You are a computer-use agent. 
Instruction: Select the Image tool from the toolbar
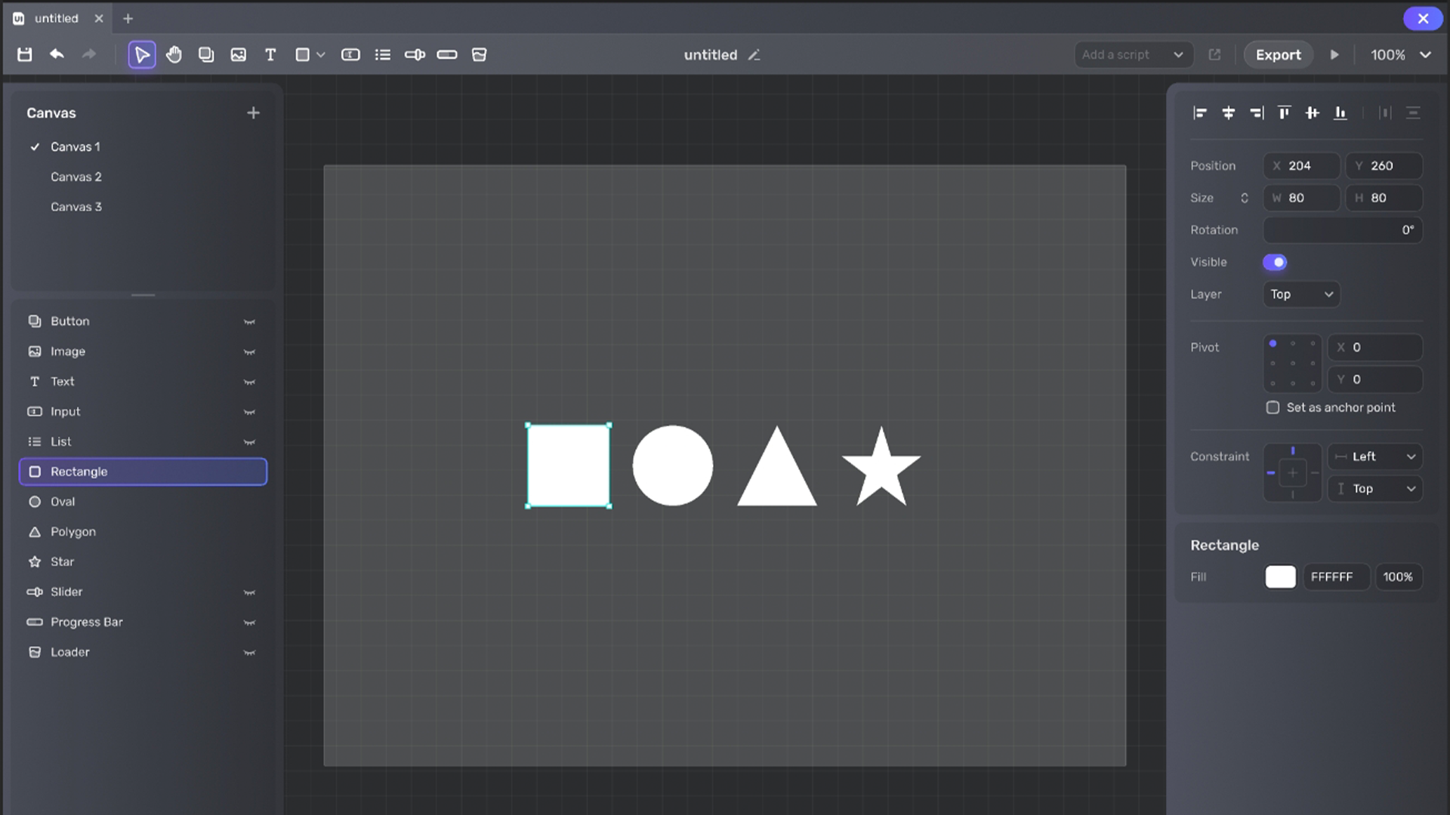238,54
